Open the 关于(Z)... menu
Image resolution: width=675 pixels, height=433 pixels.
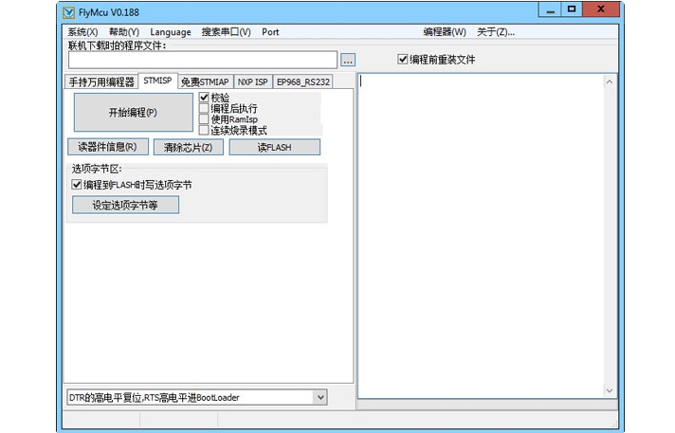point(496,32)
